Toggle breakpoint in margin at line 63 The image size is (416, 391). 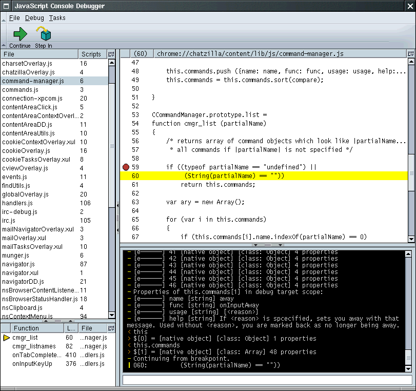(126, 202)
